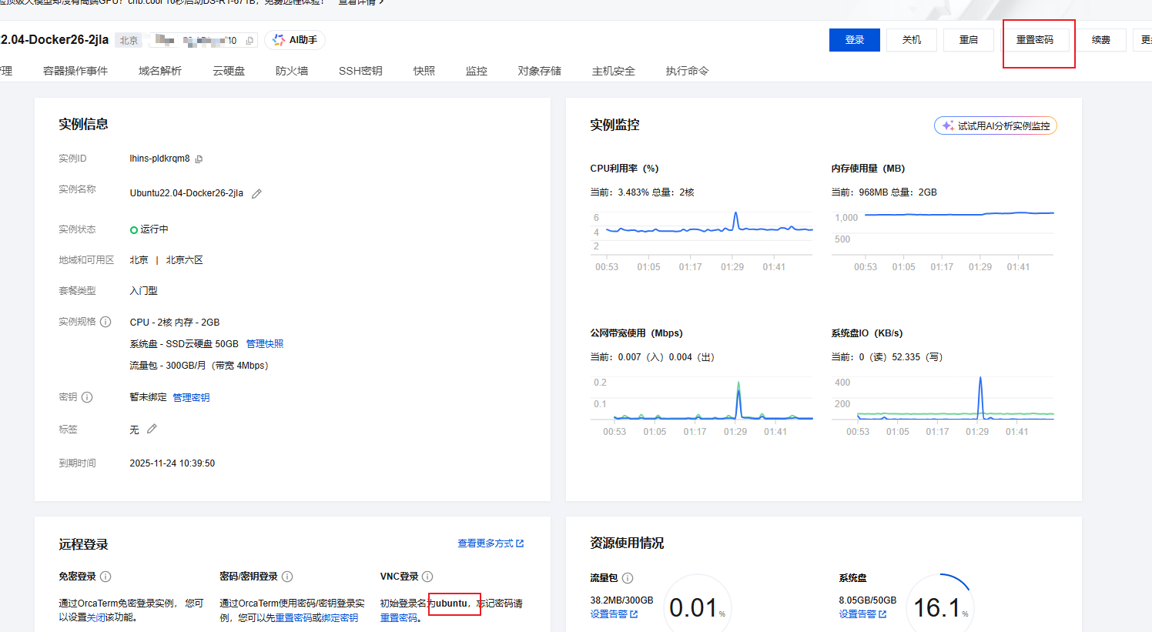Image resolution: width=1152 pixels, height=632 pixels.
Task: Open the 管理快照 link
Action: [265, 344]
